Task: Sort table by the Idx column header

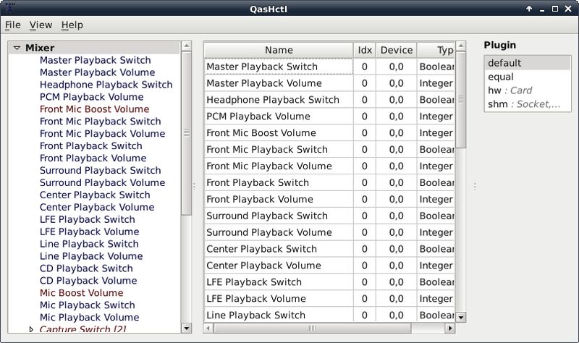Action: tap(365, 50)
